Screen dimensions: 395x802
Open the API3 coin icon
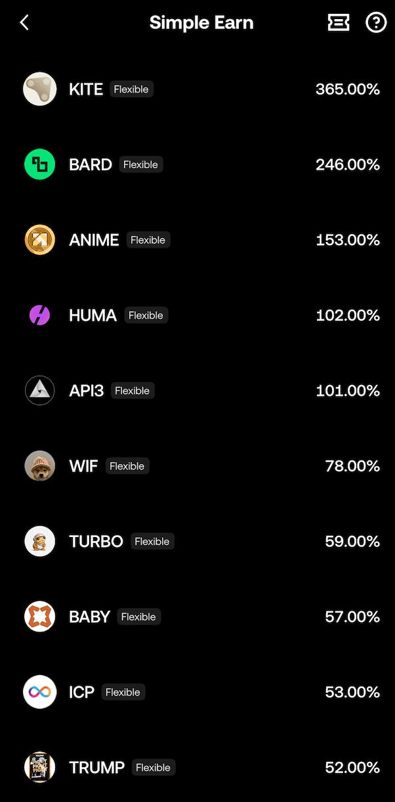(x=39, y=390)
